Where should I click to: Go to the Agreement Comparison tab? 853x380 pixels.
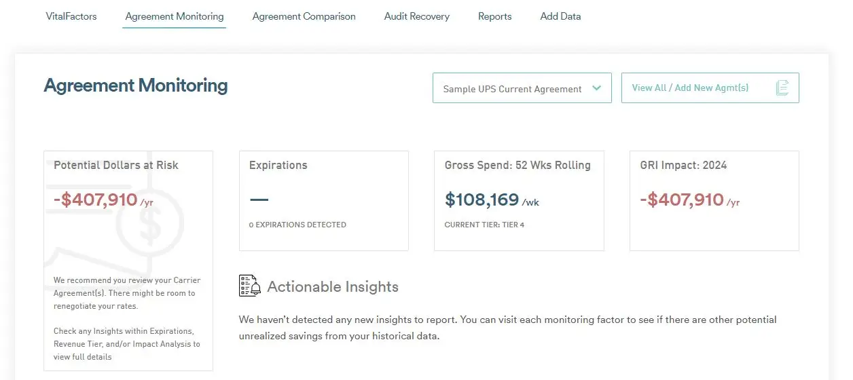tap(304, 16)
